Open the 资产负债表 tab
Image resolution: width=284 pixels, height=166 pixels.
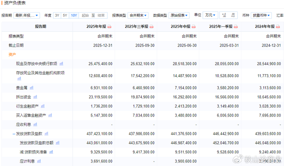click(x=15, y=3)
